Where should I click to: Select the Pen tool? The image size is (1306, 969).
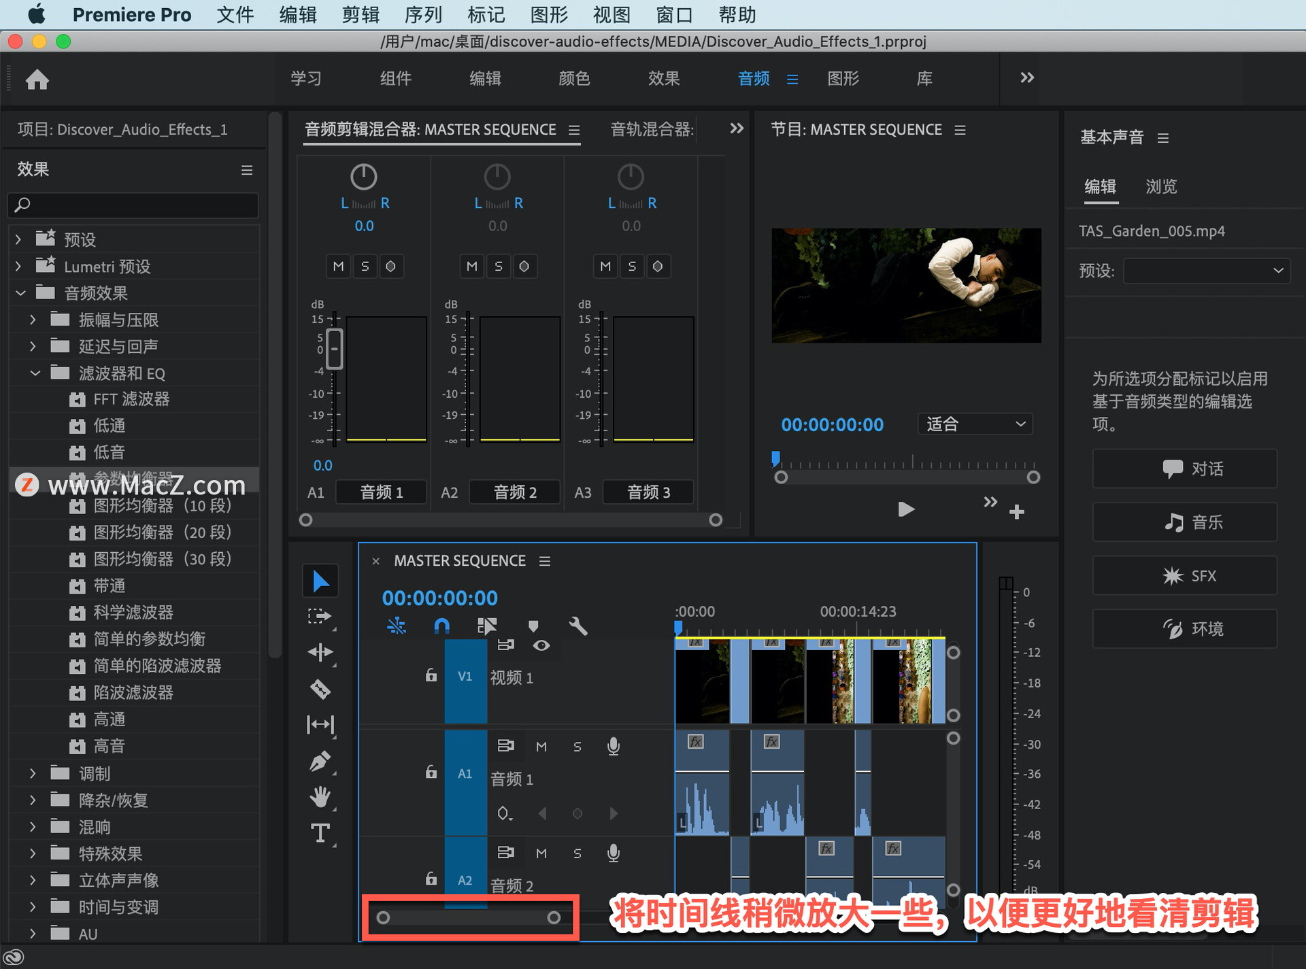tap(320, 761)
